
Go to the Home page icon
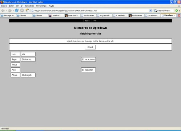pos(28,11)
